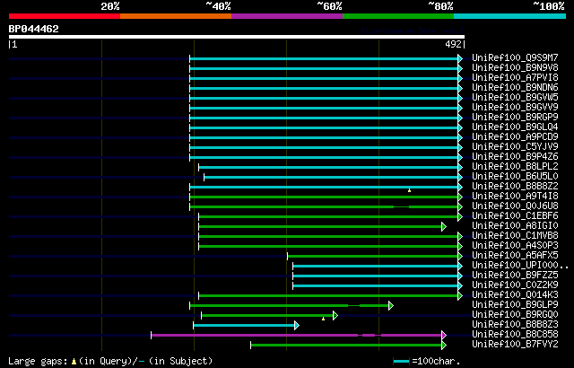Screen dimensions: 574x368
Task: Click the red 20% identity legend segment
Action: [x=65, y=16]
